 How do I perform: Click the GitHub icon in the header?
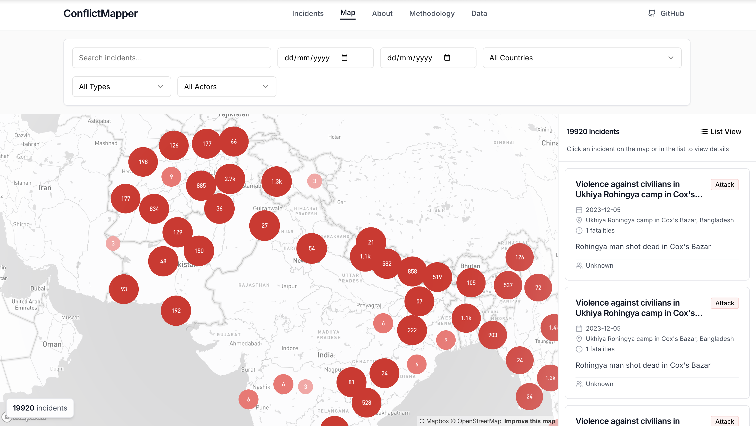[652, 13]
